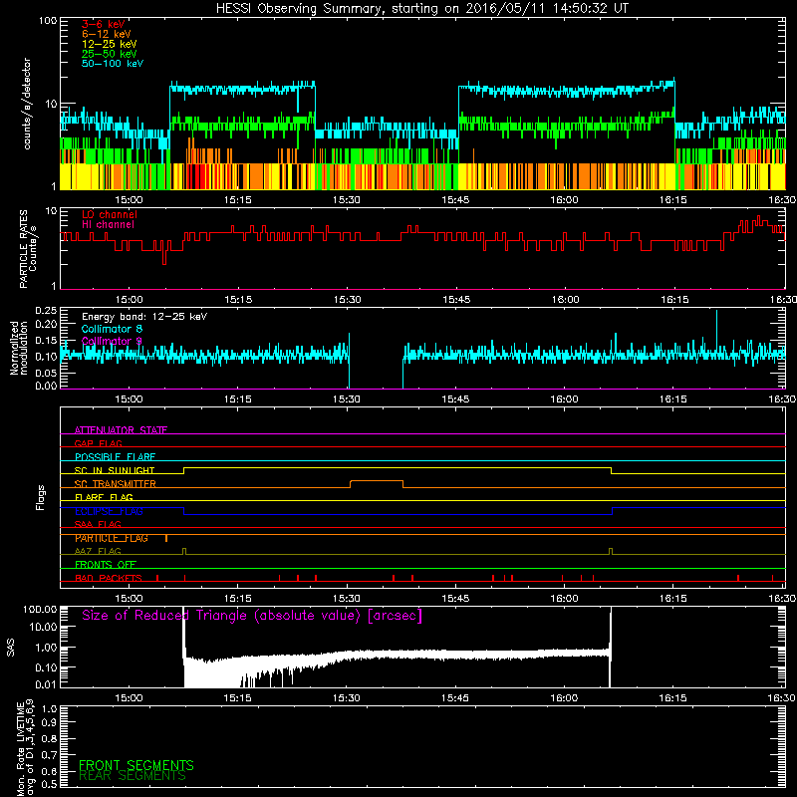Click the Mon. Rate LIVETIME axis label
Viewport: 797px width, 797px height.
click(25, 748)
